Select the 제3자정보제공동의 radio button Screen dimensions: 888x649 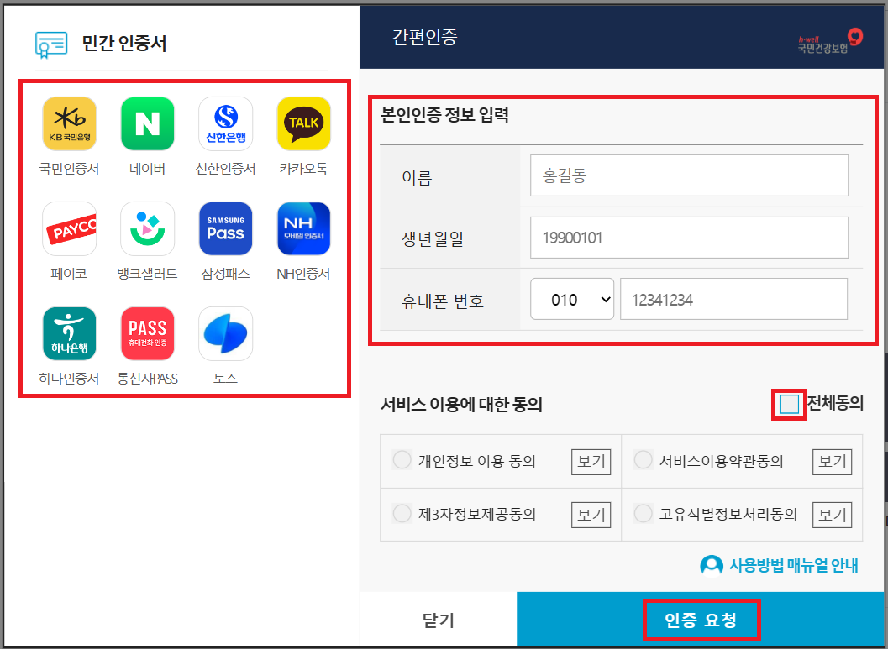(402, 514)
